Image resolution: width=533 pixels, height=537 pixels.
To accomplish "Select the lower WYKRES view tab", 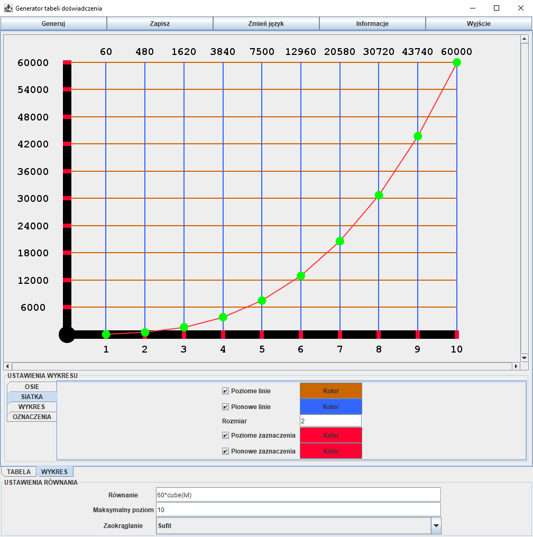I will (x=55, y=471).
